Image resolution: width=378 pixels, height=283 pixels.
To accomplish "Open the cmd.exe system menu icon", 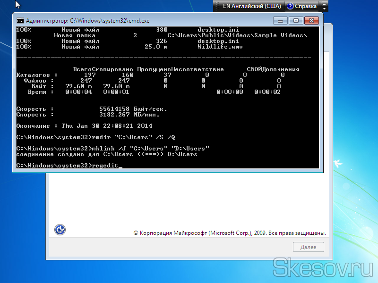I will (20, 21).
